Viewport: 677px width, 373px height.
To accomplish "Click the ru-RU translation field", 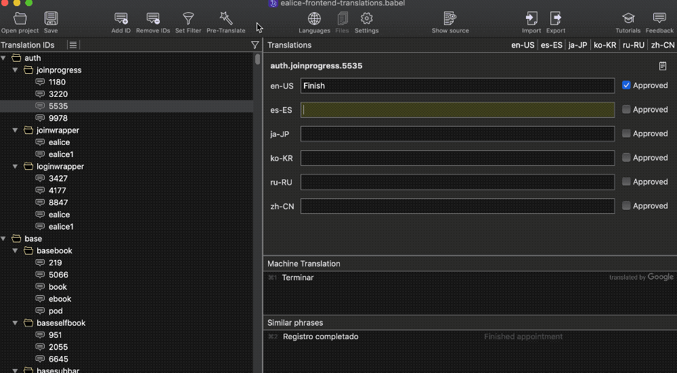I will point(457,181).
